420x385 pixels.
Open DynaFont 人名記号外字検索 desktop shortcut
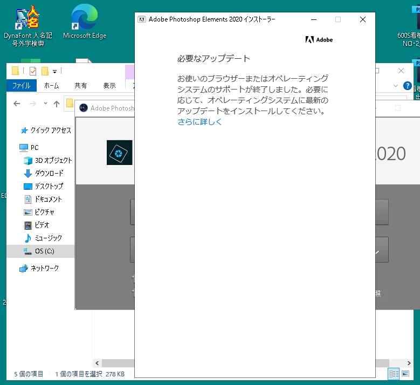(x=28, y=26)
